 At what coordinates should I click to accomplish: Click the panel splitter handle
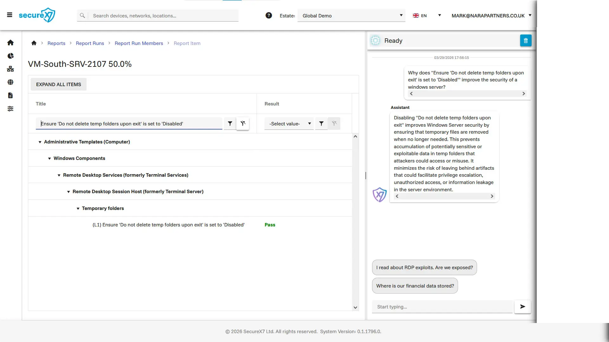(366, 175)
